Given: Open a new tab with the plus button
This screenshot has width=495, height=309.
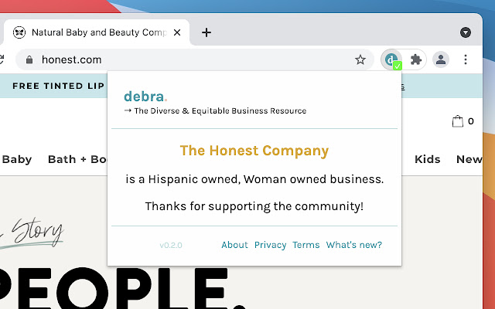Looking at the screenshot, I should (x=207, y=32).
